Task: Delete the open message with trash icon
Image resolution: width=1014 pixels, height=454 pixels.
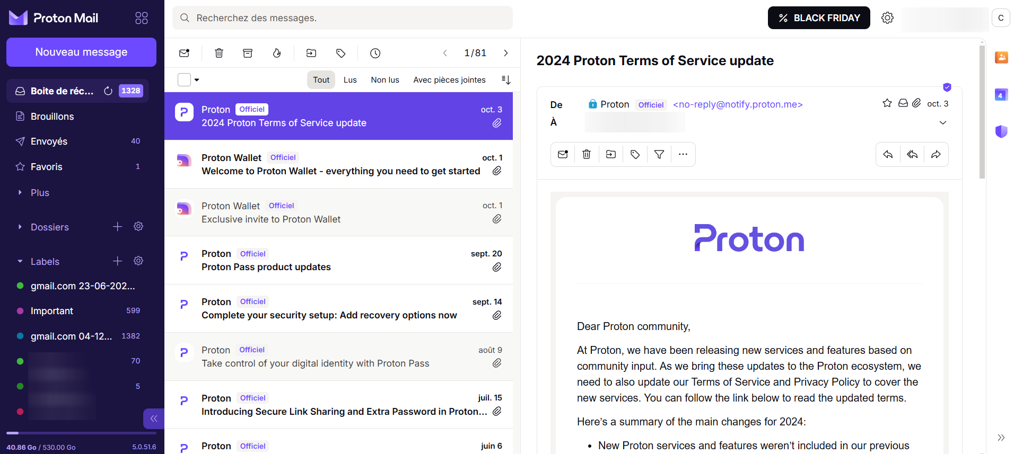Action: point(587,155)
